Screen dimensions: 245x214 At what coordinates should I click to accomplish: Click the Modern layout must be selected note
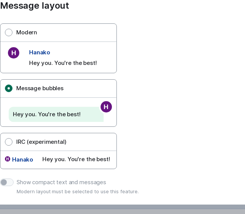78,191
